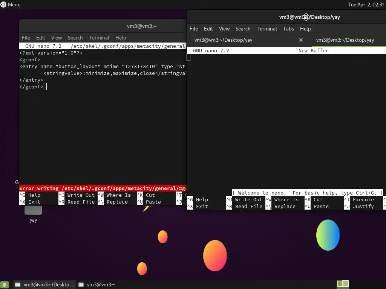Screen dimensions: 386x289
Task: Activate vm3@vm3:~/Deskto... taskbar window button
Action: click(x=44, y=284)
